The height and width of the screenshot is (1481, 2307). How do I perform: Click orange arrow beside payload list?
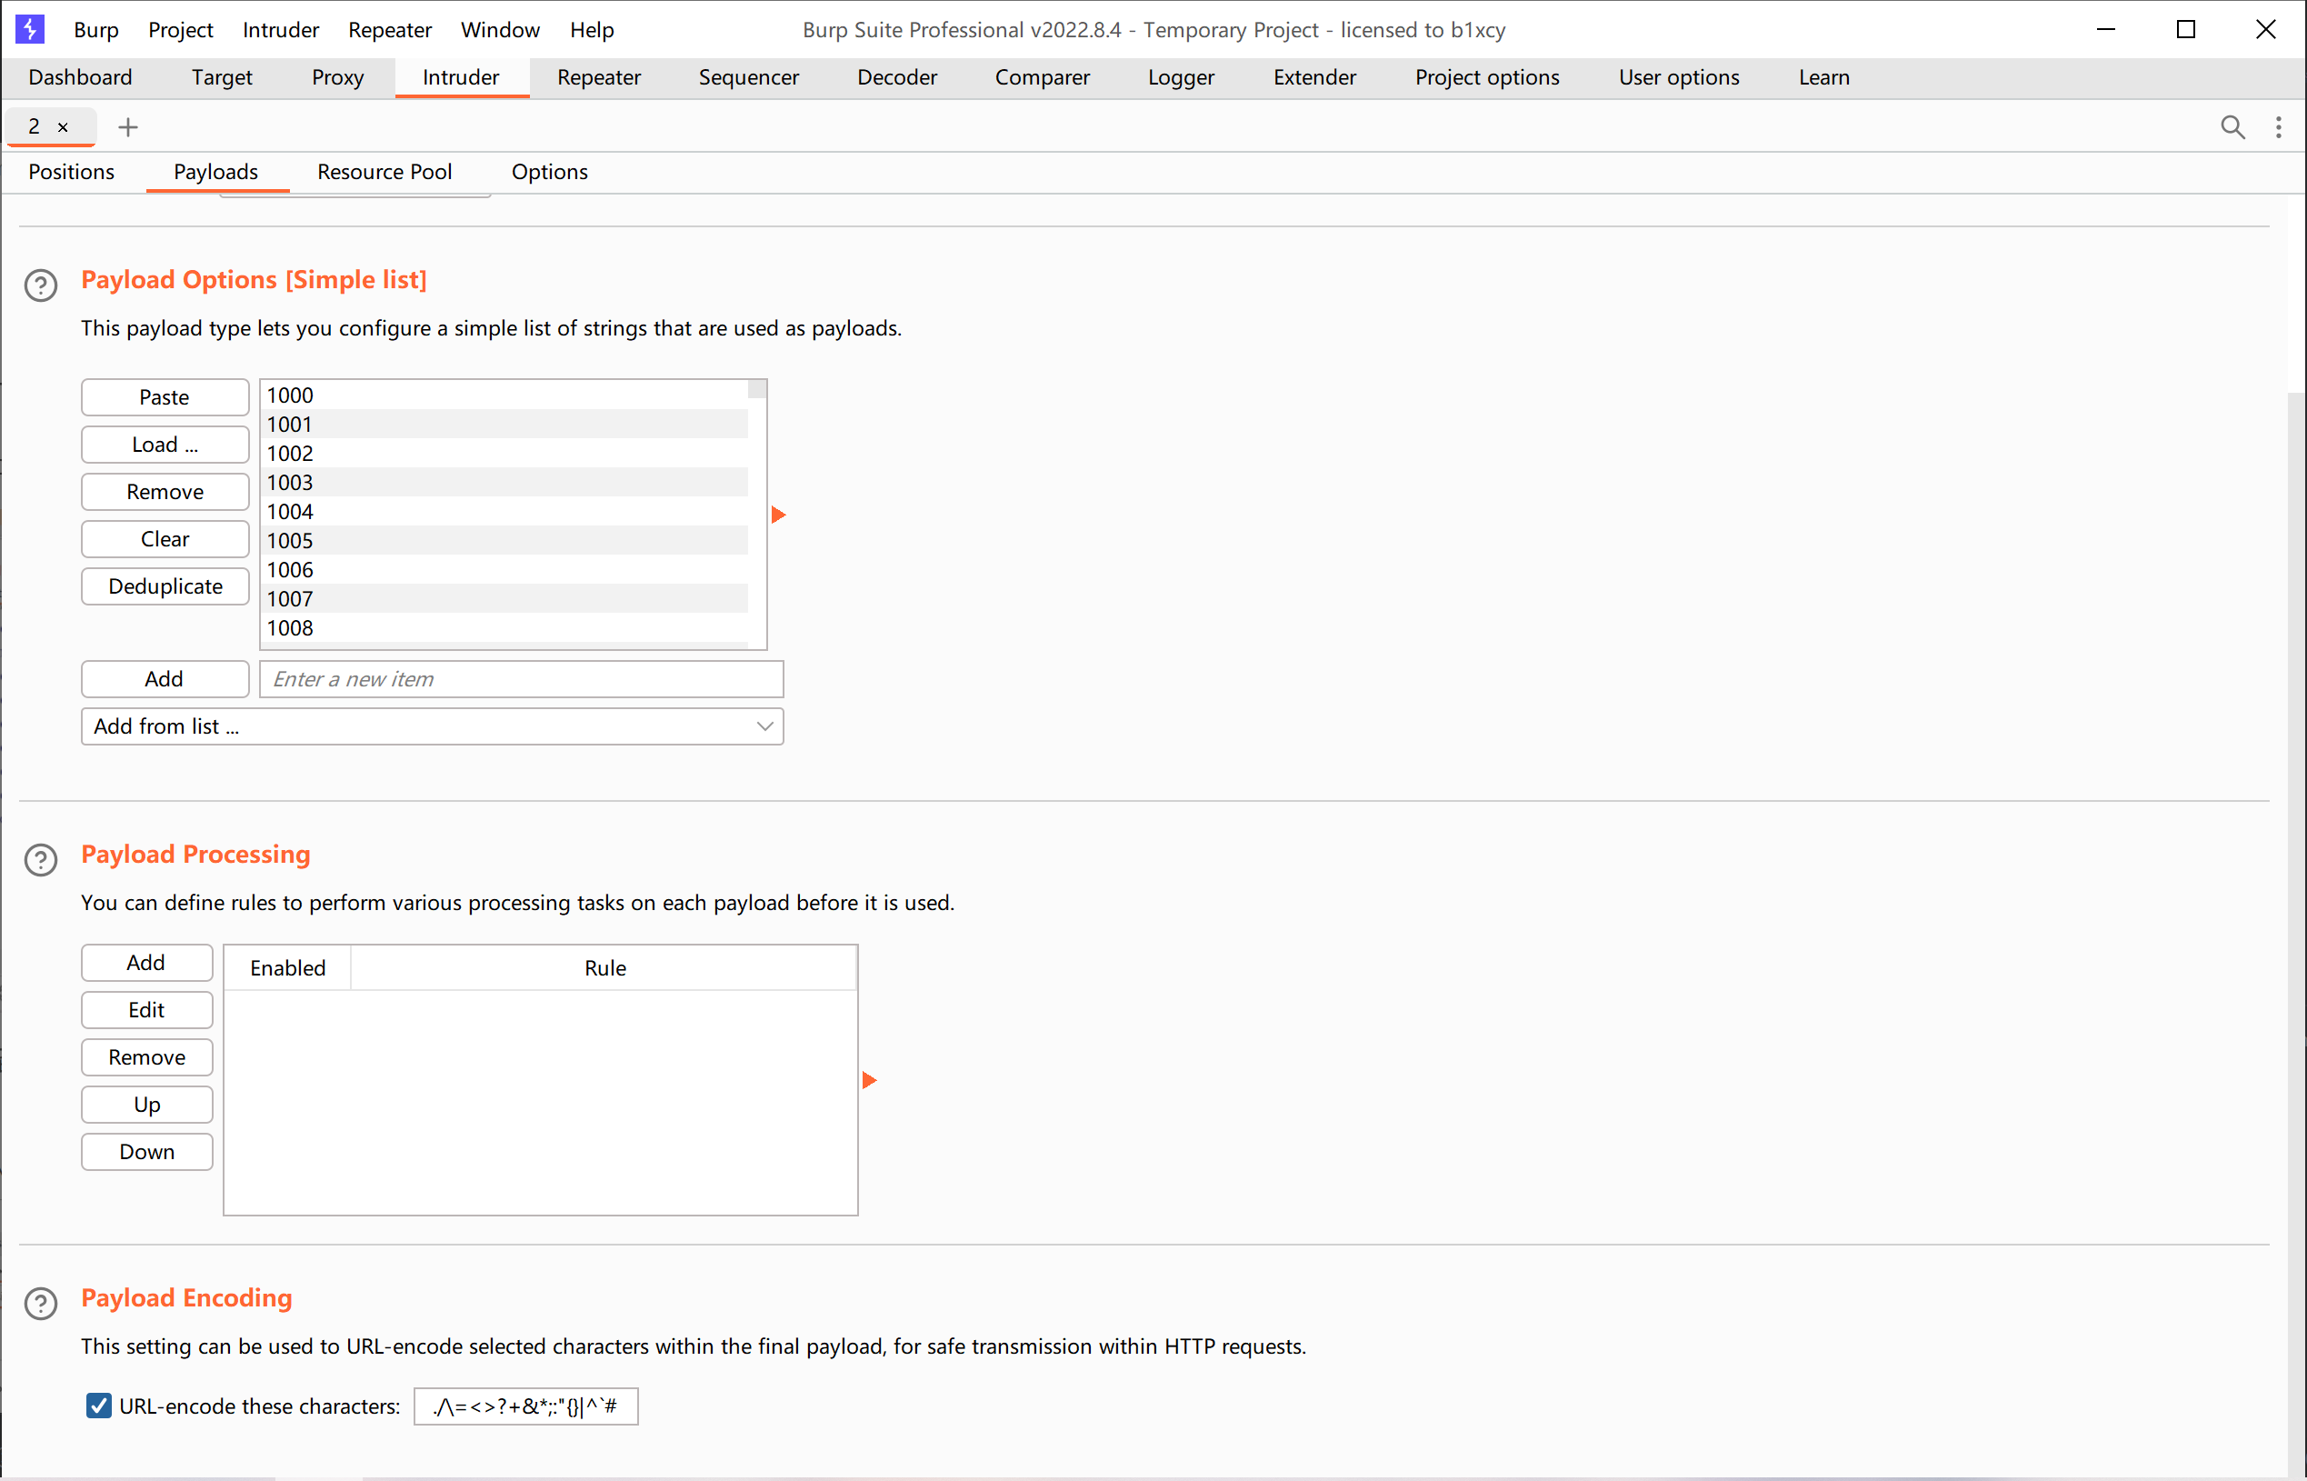(779, 515)
